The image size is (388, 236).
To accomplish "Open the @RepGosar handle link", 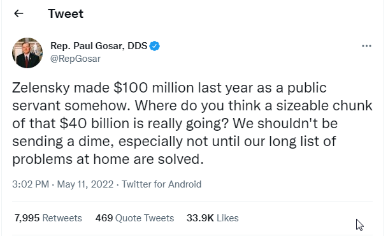I will coord(75,59).
